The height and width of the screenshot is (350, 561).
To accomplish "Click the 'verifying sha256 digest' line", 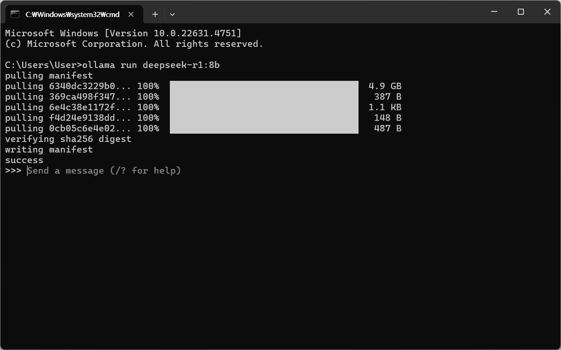I will coord(68,139).
